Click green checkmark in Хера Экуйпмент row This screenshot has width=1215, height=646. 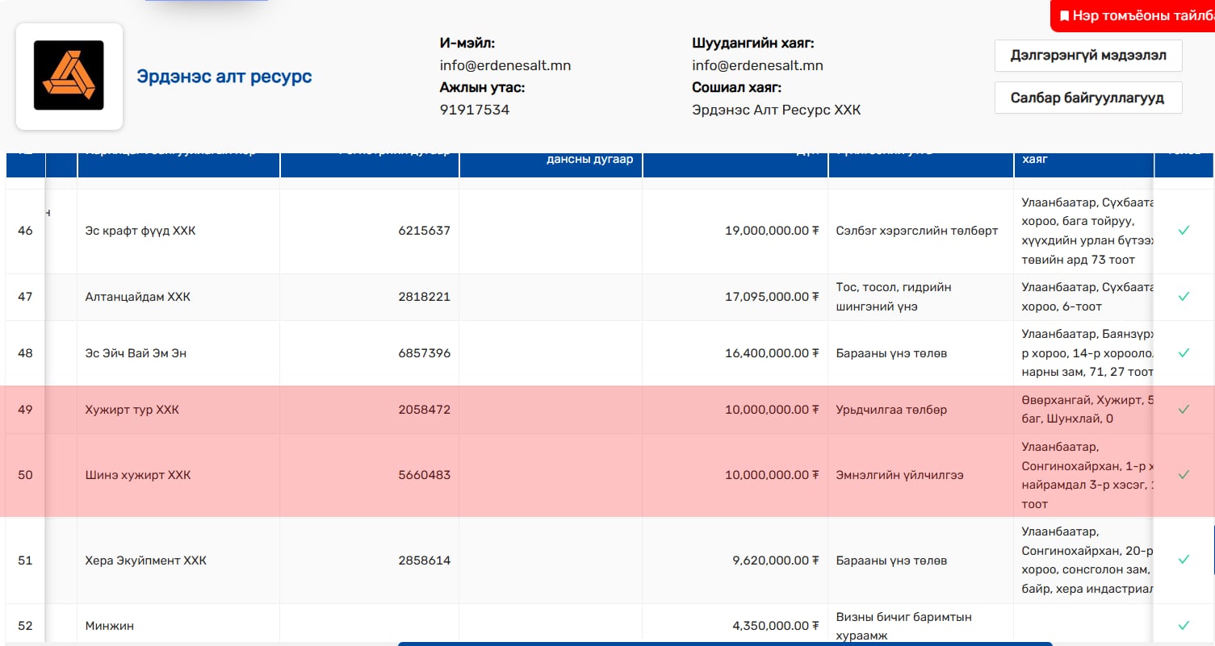1184,560
